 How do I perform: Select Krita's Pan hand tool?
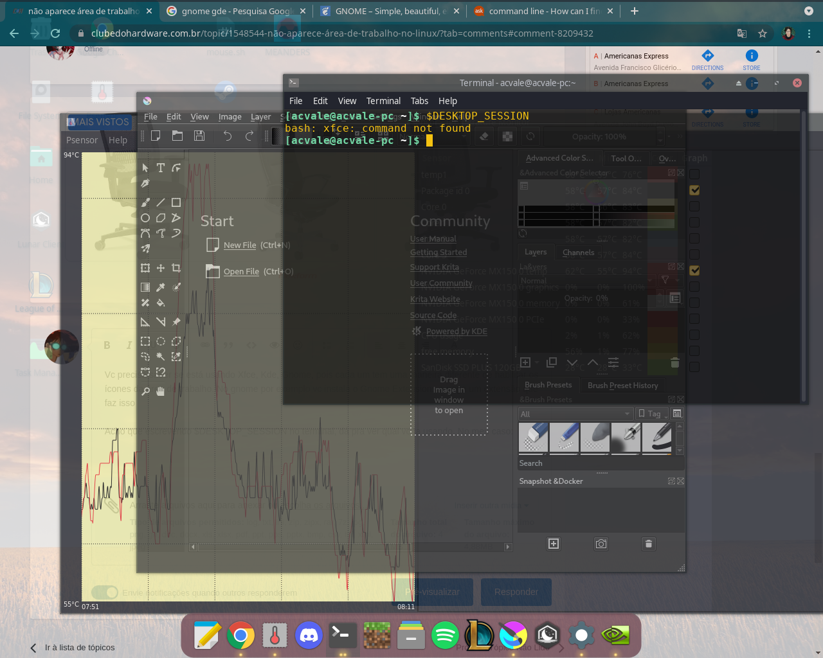point(161,391)
